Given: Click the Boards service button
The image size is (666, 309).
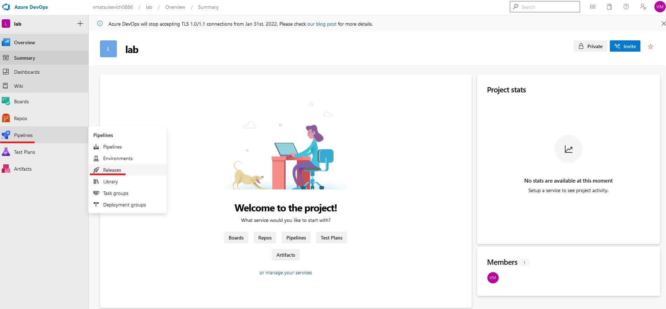Looking at the screenshot, I should (x=236, y=238).
